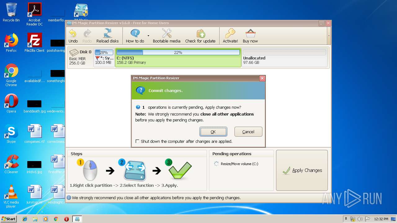Click Internet Explorer taskbar icon
The width and height of the screenshot is (397, 223).
tap(25, 219)
